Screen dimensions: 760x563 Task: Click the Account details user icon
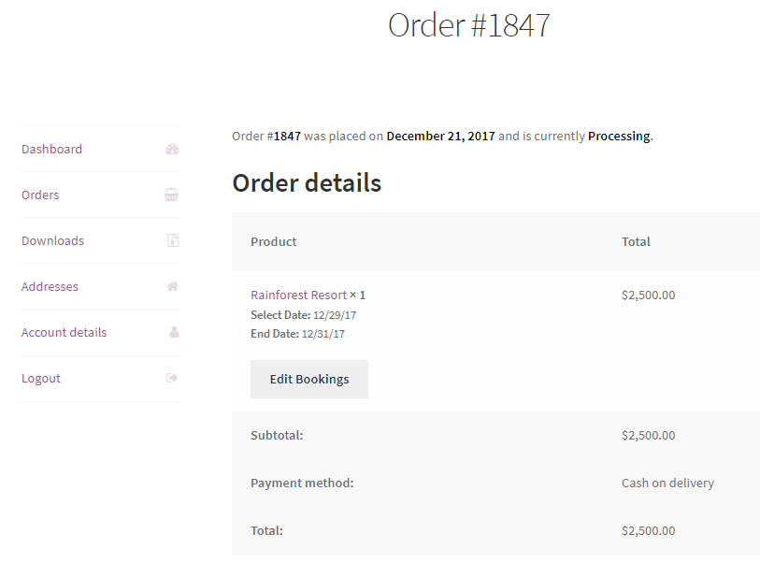coord(173,333)
